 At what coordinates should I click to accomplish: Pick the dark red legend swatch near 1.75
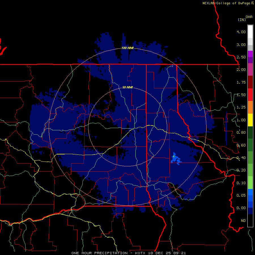pyautogui.click(x=250, y=82)
